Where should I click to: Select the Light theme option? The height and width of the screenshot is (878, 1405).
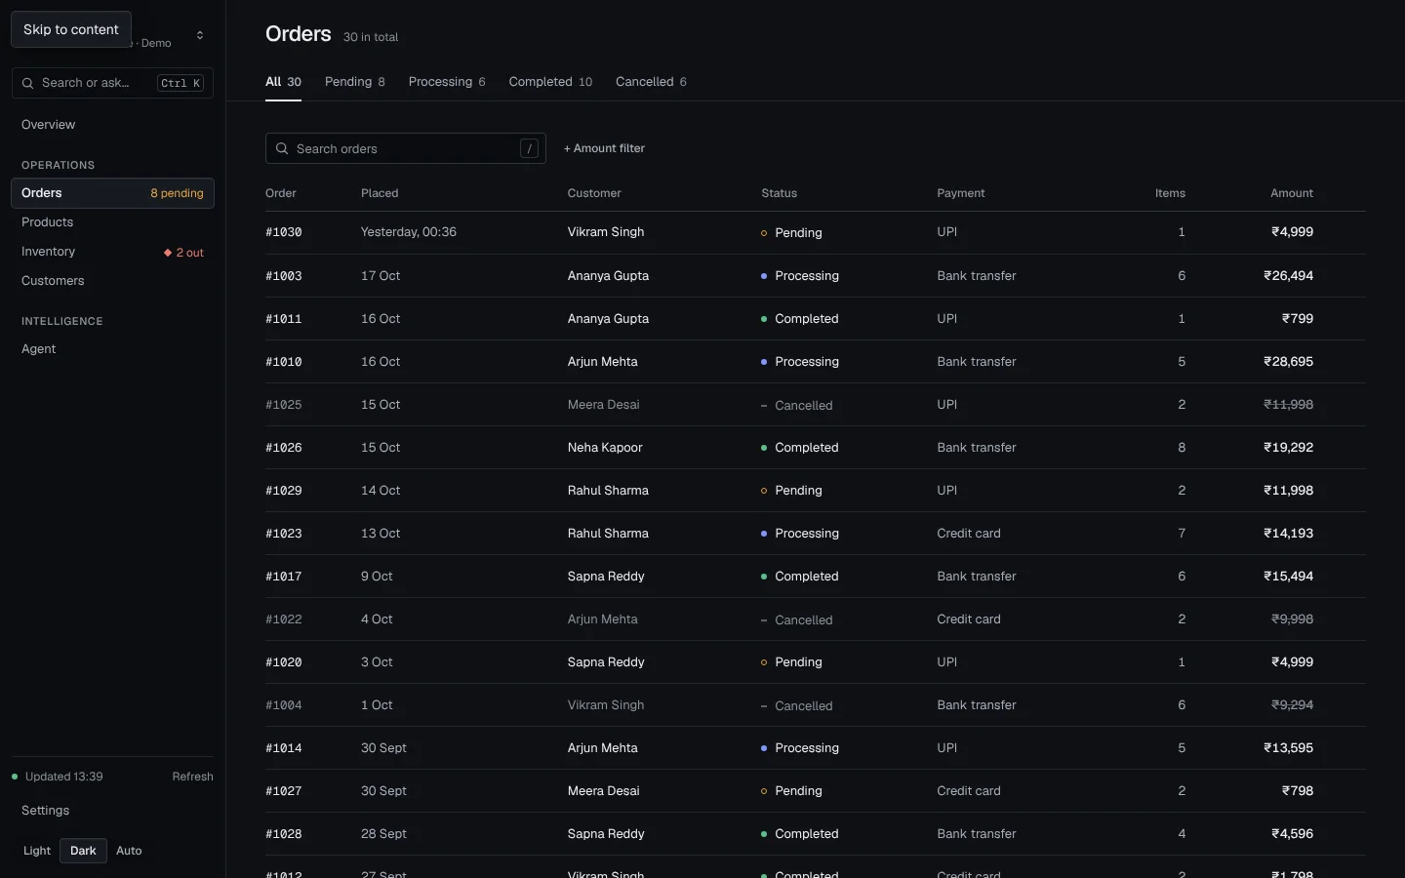click(37, 851)
